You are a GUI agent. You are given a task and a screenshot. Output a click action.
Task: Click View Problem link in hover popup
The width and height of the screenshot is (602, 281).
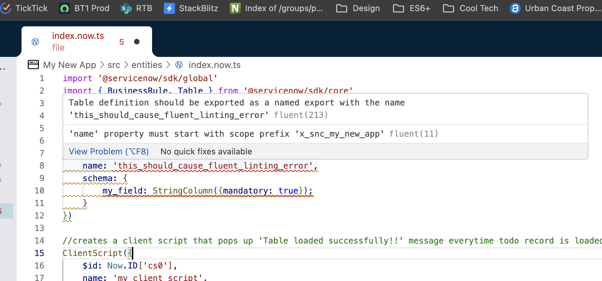coord(109,152)
